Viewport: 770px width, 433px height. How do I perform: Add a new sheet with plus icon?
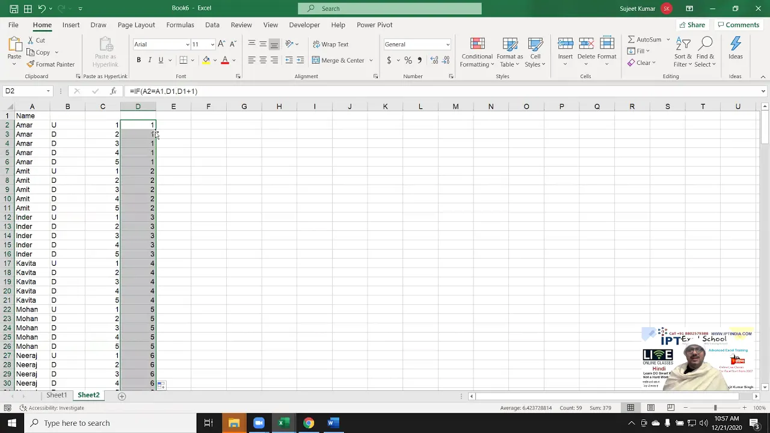click(x=122, y=396)
